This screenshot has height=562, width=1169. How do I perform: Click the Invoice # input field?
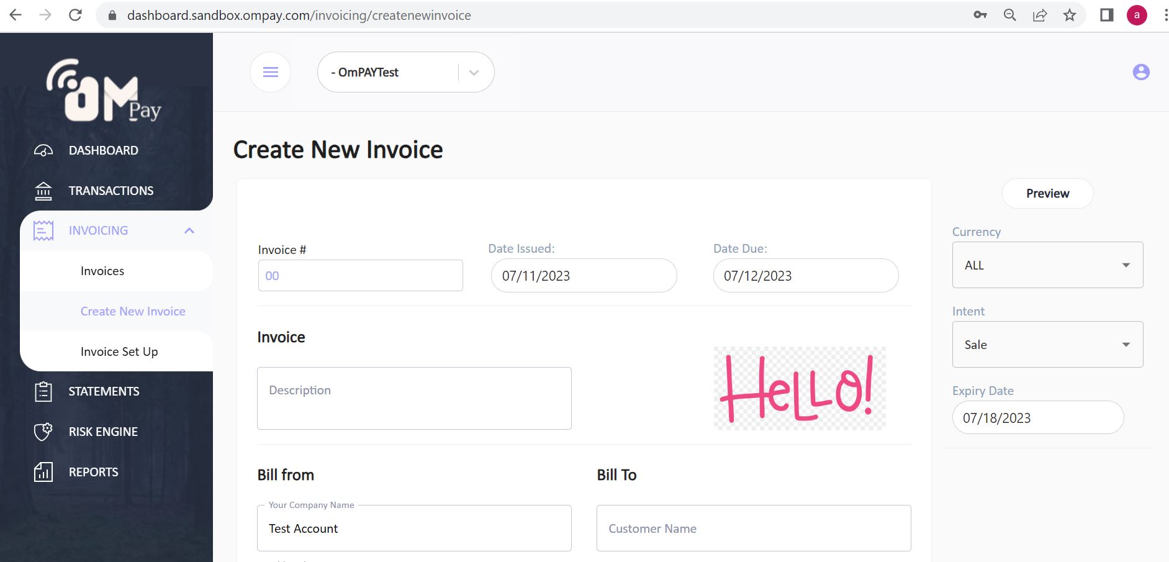(360, 276)
